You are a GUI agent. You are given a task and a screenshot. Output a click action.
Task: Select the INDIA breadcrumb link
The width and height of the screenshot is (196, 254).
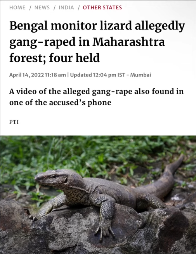coord(66,8)
